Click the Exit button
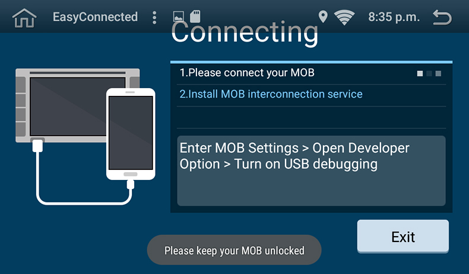The width and height of the screenshot is (469, 274). 403,237
